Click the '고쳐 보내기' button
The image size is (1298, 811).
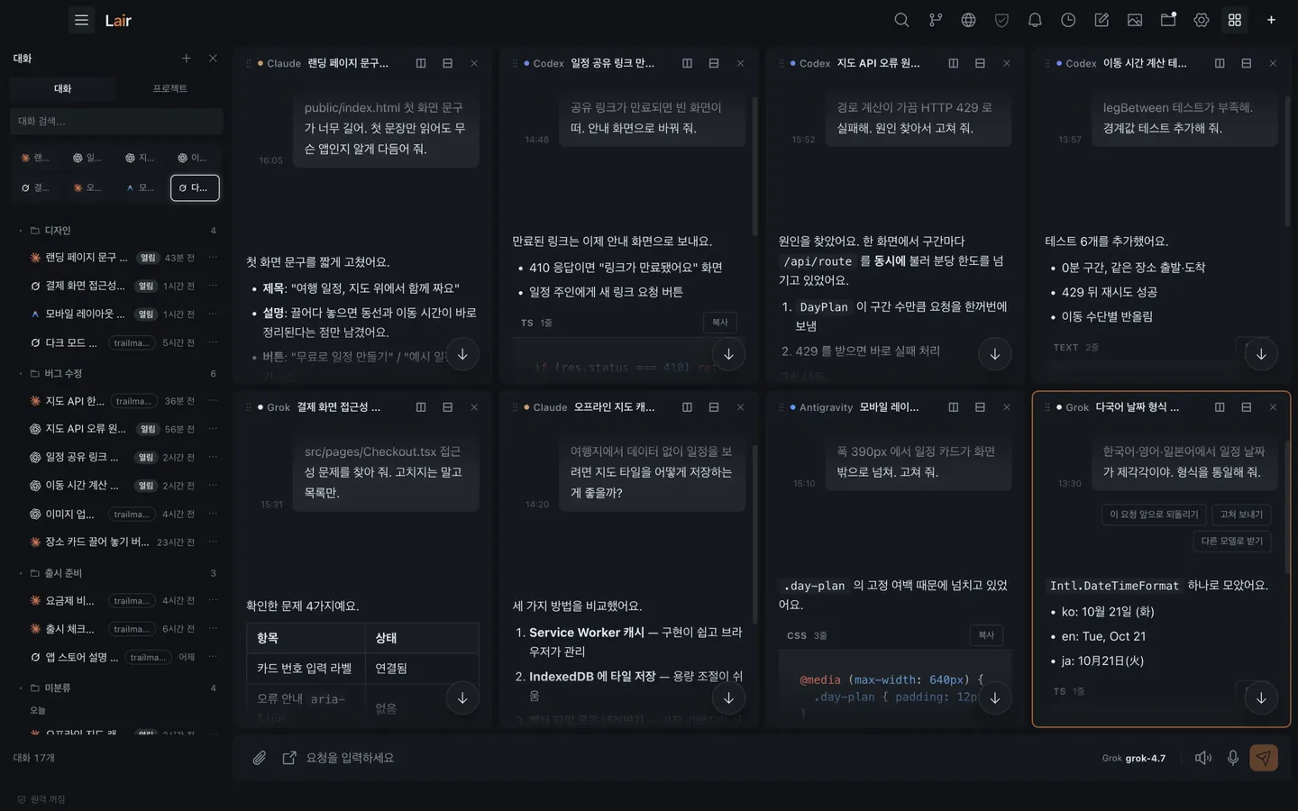click(x=1241, y=515)
